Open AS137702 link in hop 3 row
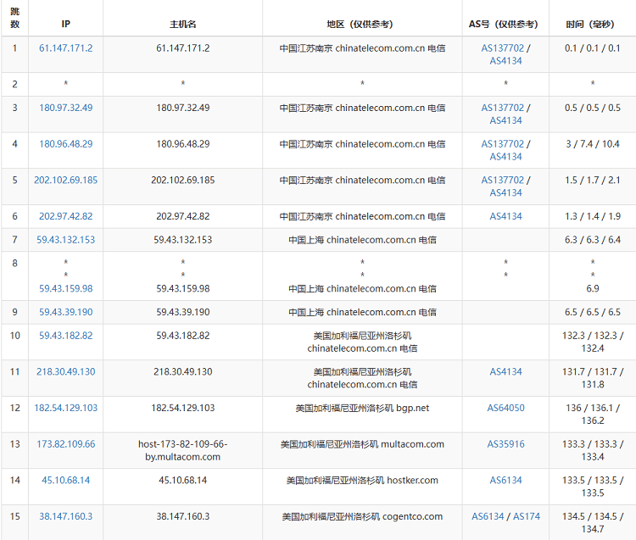 tap(503, 108)
